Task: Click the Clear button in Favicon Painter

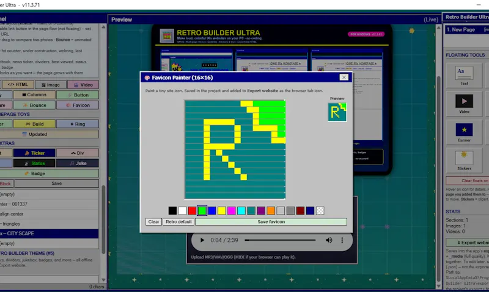Action: 153,222
